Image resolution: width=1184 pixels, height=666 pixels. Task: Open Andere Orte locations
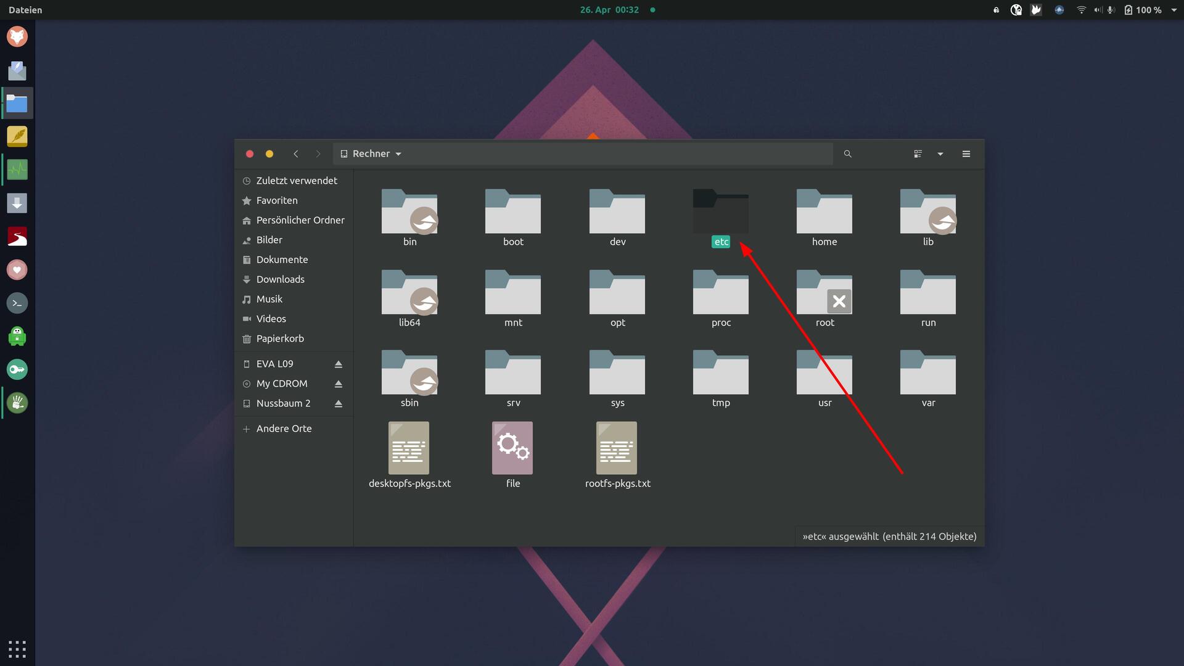coord(284,429)
